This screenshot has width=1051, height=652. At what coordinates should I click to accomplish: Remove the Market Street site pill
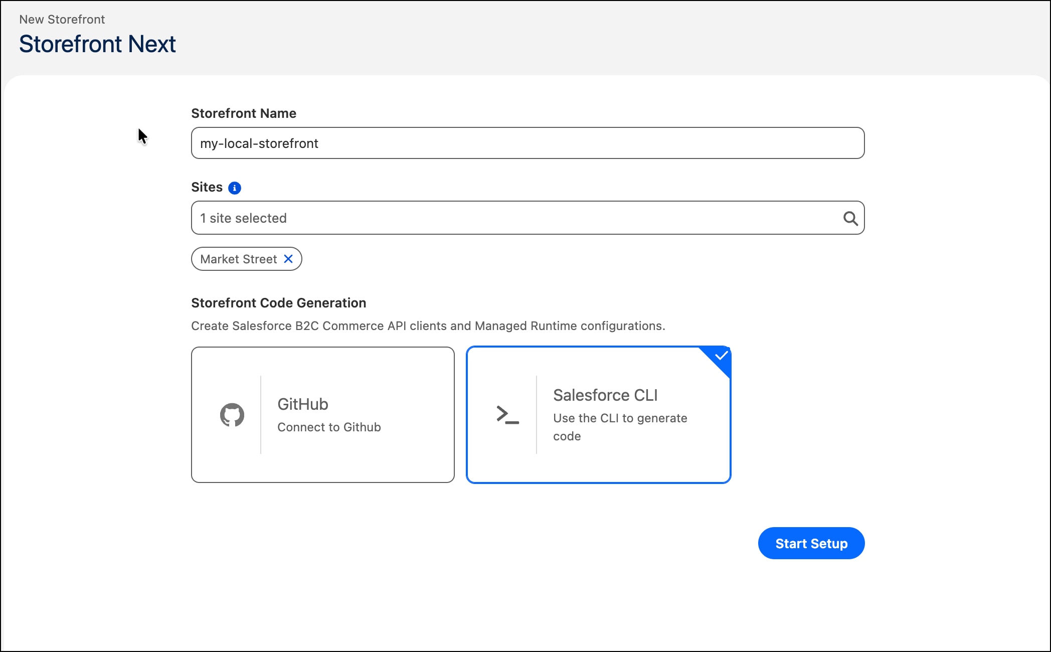(288, 259)
